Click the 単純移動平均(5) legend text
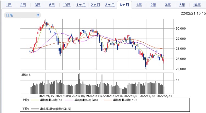 (x=51, y=100)
